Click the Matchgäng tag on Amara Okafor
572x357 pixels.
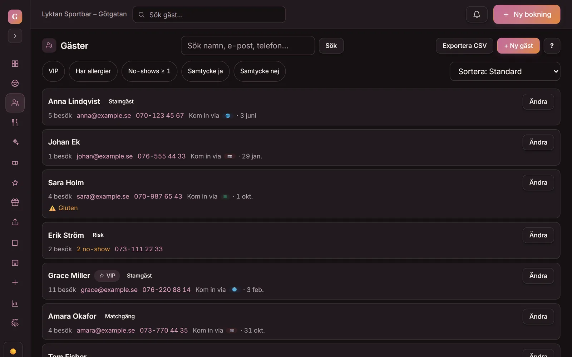120,317
